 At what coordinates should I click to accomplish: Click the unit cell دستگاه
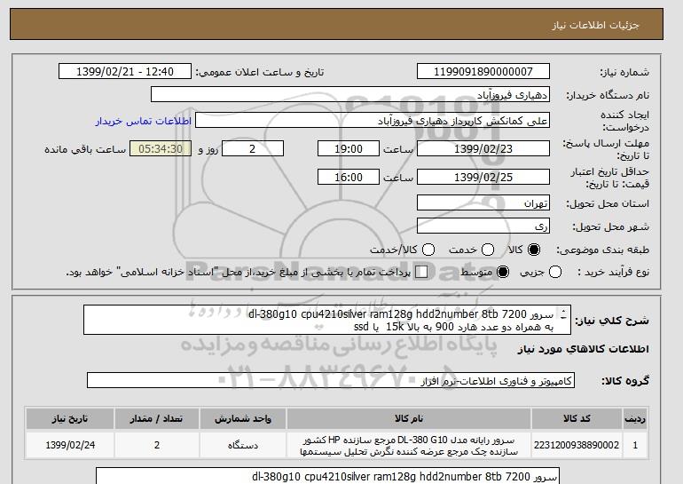[x=243, y=445]
